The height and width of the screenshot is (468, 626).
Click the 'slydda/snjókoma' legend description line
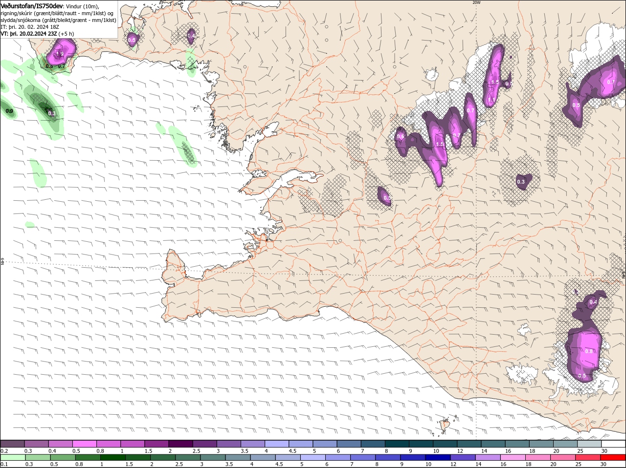58,20
